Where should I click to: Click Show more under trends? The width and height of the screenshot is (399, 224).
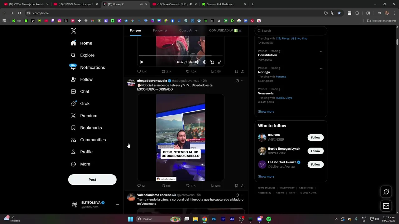click(266, 111)
